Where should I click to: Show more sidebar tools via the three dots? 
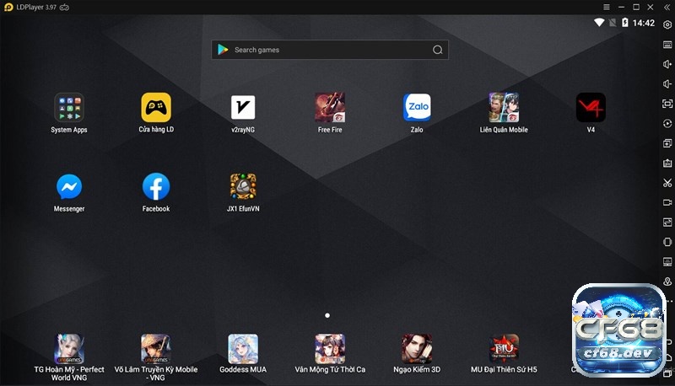pyautogui.click(x=670, y=301)
